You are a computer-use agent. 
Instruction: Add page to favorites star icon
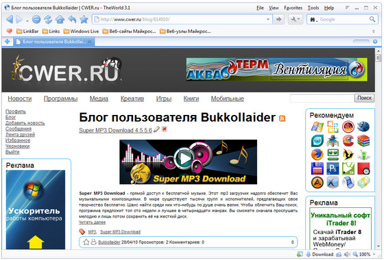point(84,19)
